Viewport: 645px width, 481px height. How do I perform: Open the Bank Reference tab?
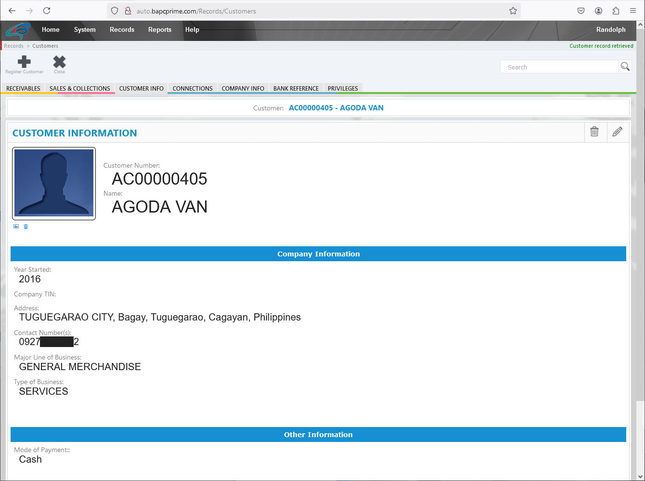point(296,88)
